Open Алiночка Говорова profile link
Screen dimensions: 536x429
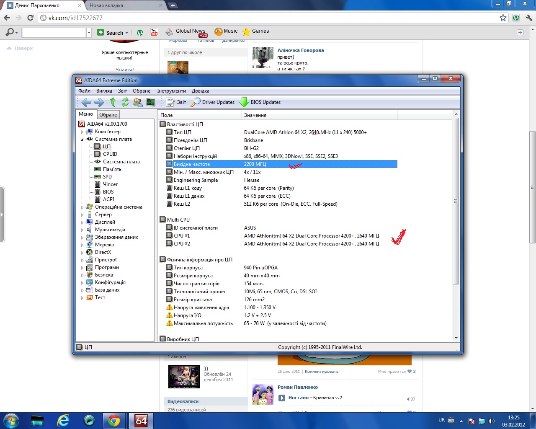tap(301, 50)
